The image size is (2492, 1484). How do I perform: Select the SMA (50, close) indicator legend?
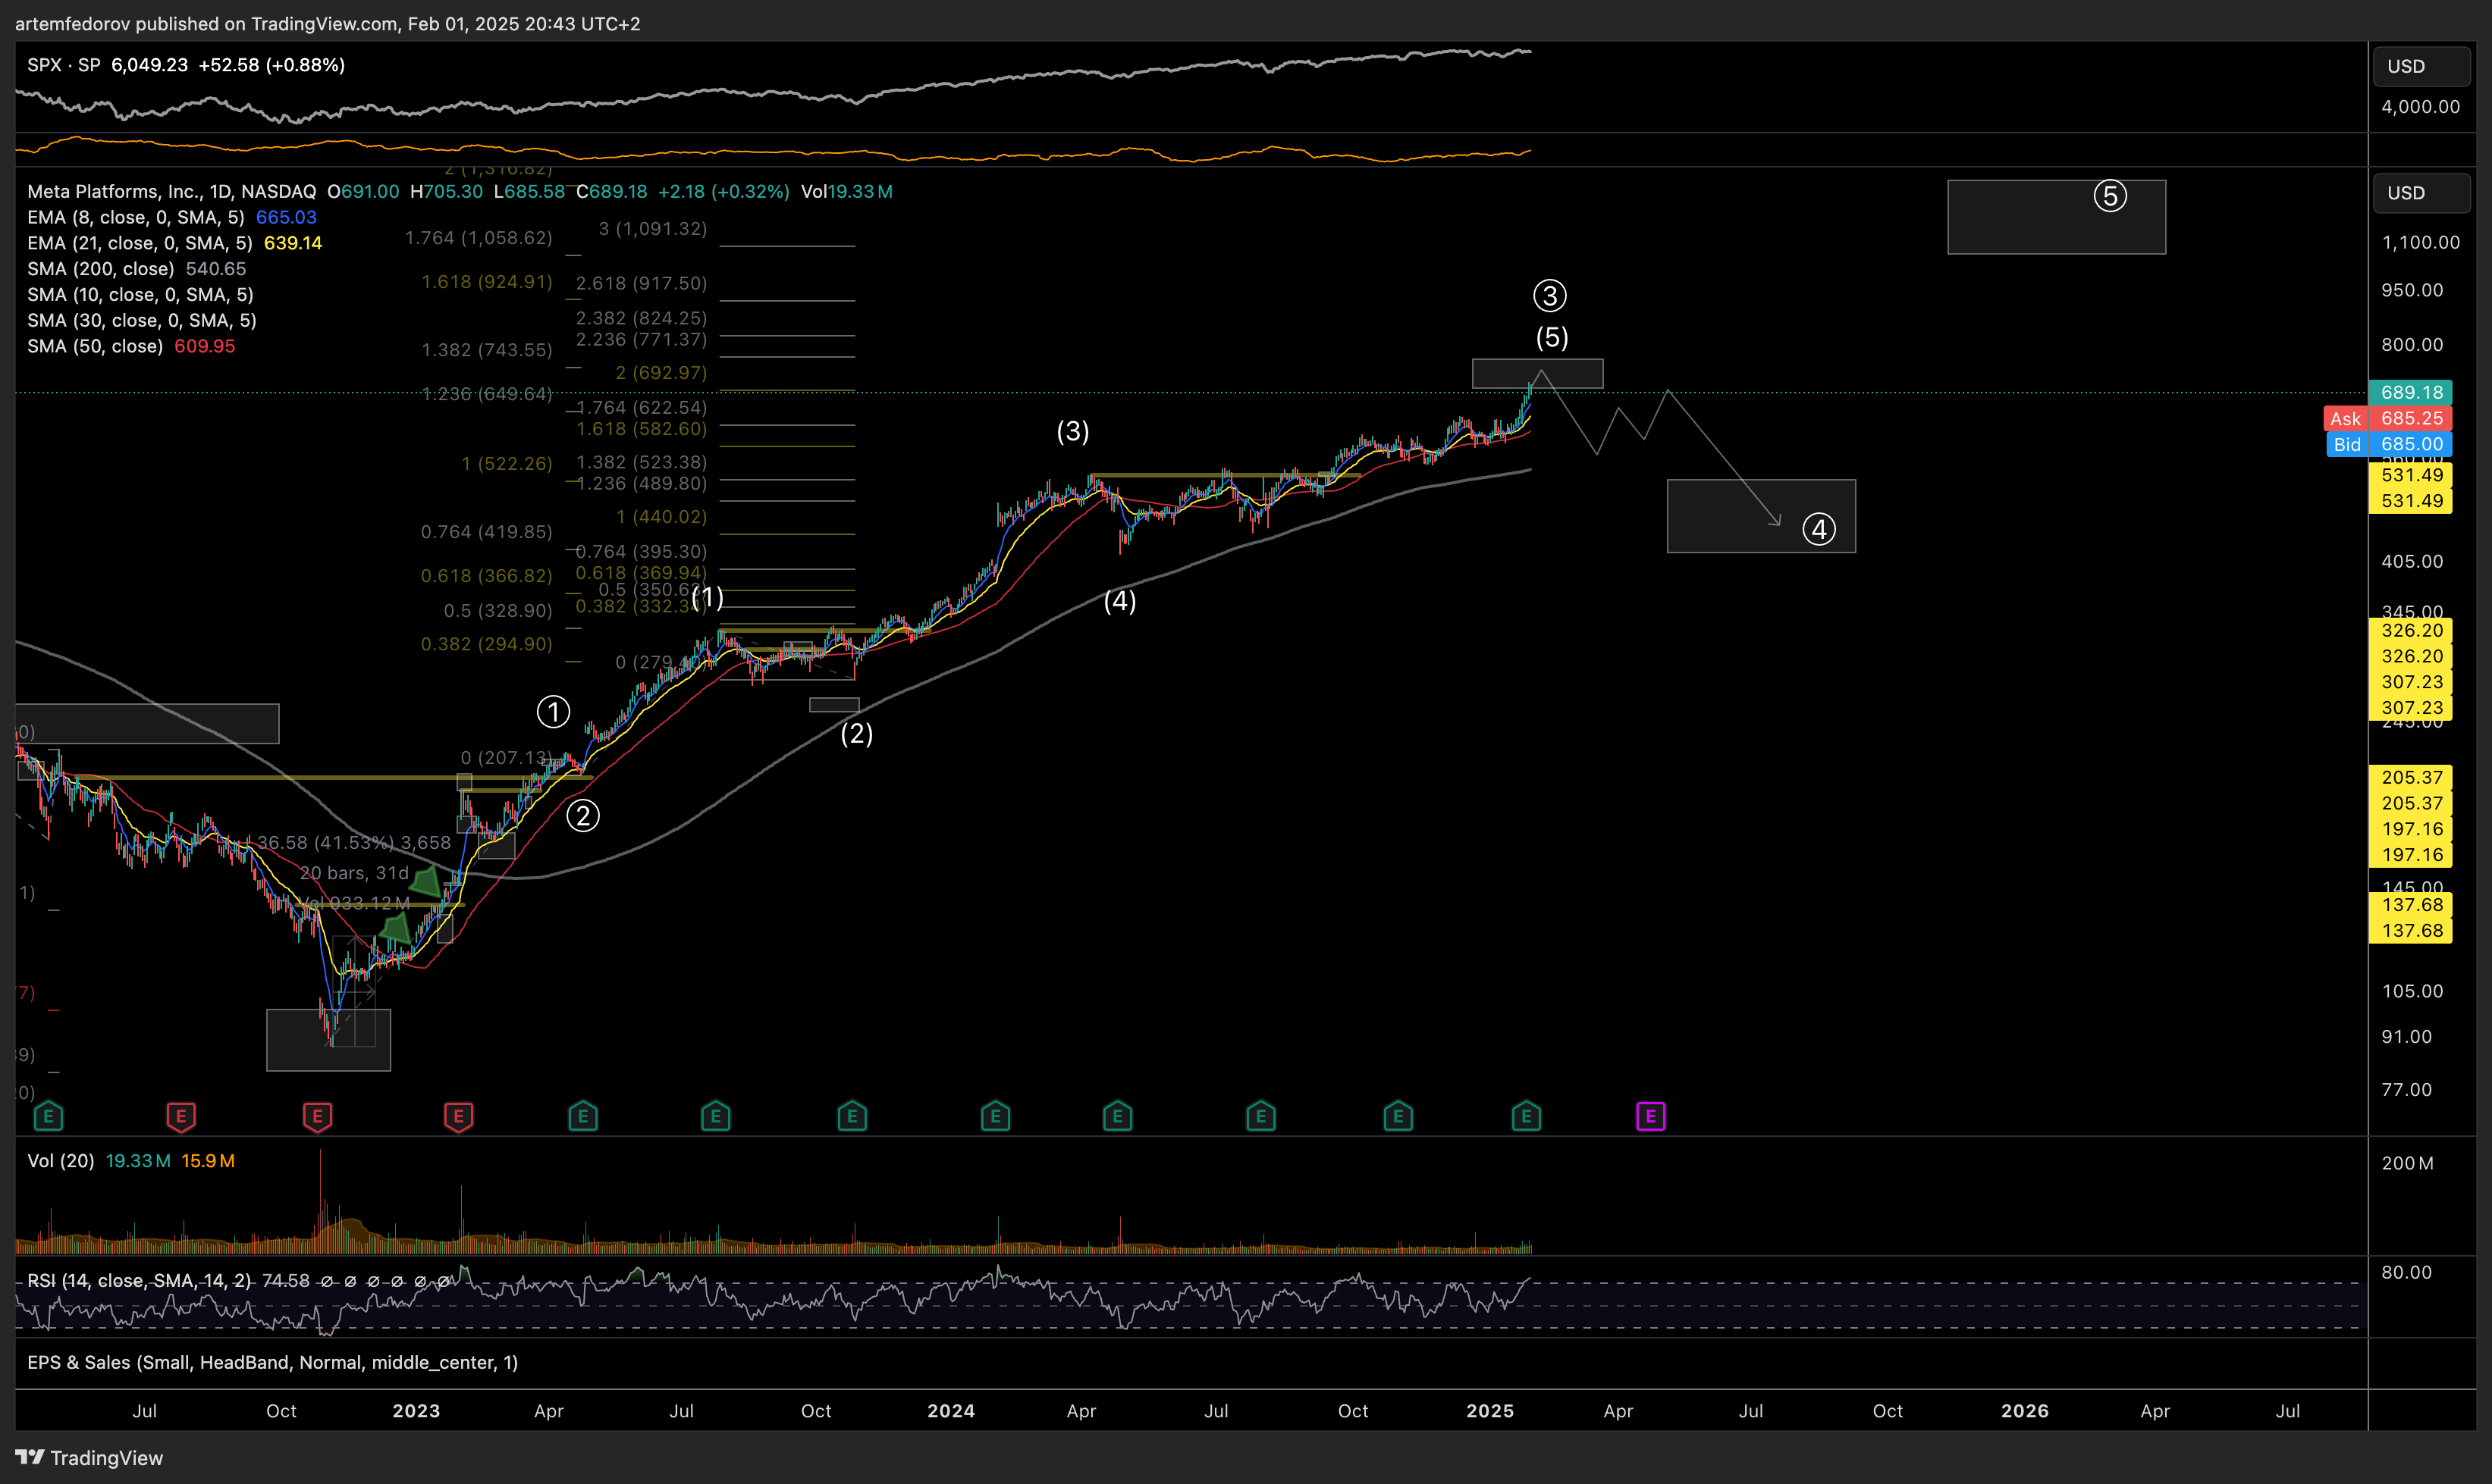coord(95,346)
